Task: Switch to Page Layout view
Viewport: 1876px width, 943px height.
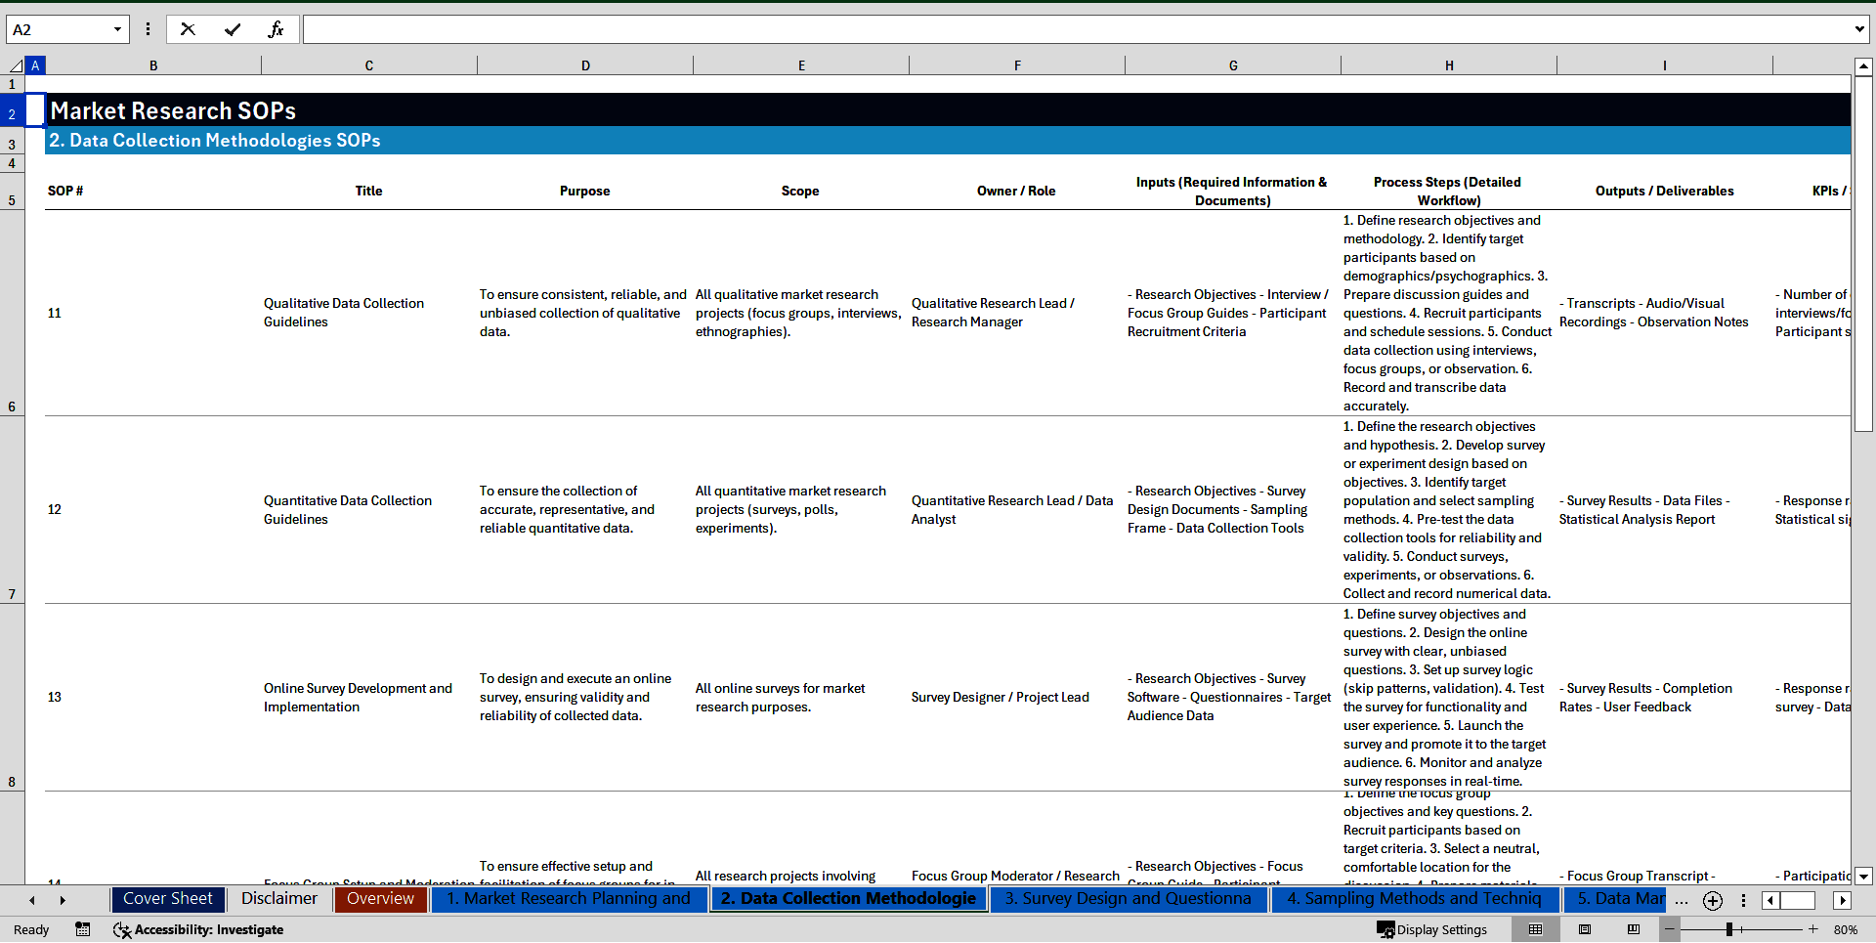Action: pos(1585,929)
